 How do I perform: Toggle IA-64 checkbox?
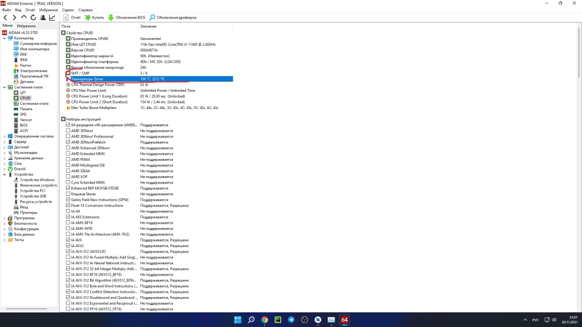(x=68, y=211)
